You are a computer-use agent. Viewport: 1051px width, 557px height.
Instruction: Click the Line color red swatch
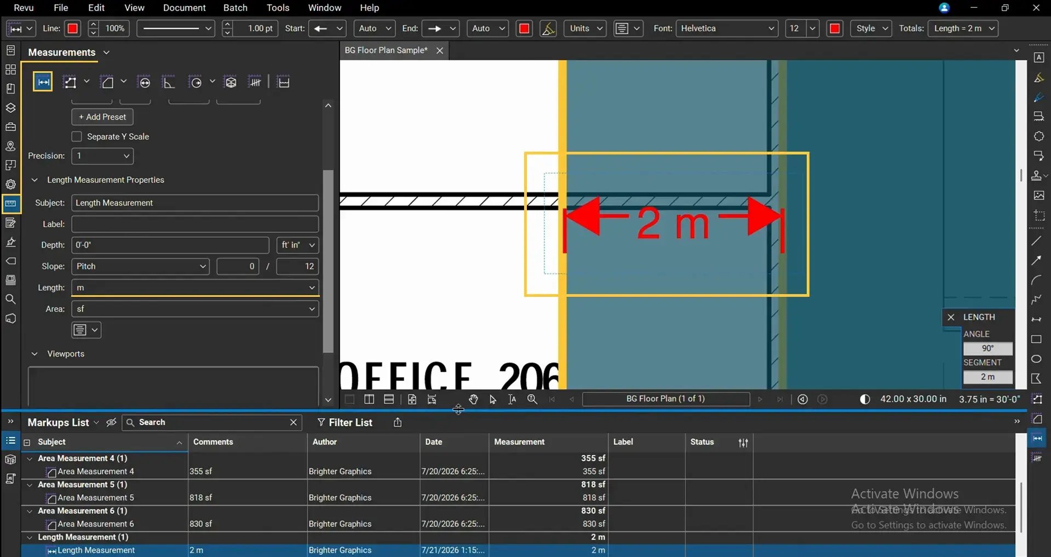(72, 28)
